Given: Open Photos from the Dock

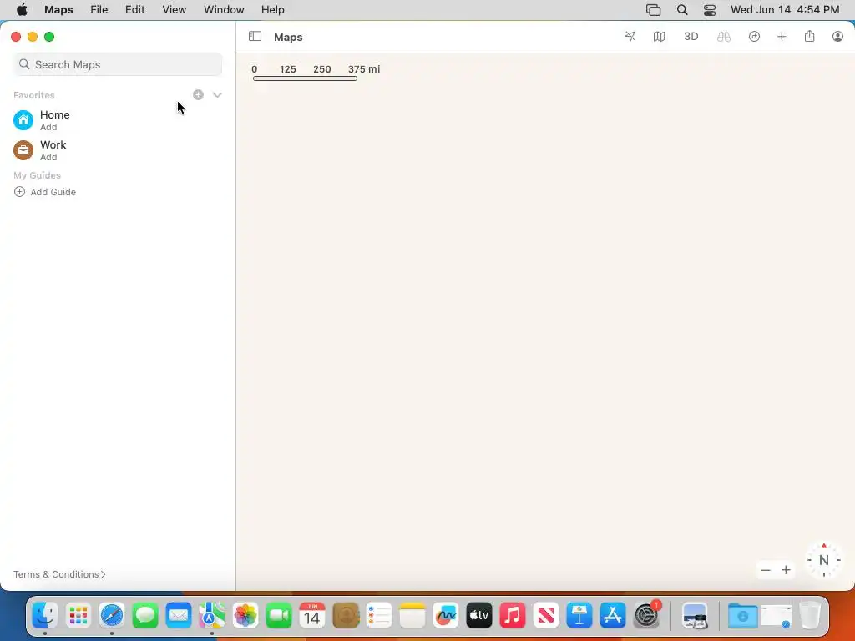Looking at the screenshot, I should tap(245, 616).
